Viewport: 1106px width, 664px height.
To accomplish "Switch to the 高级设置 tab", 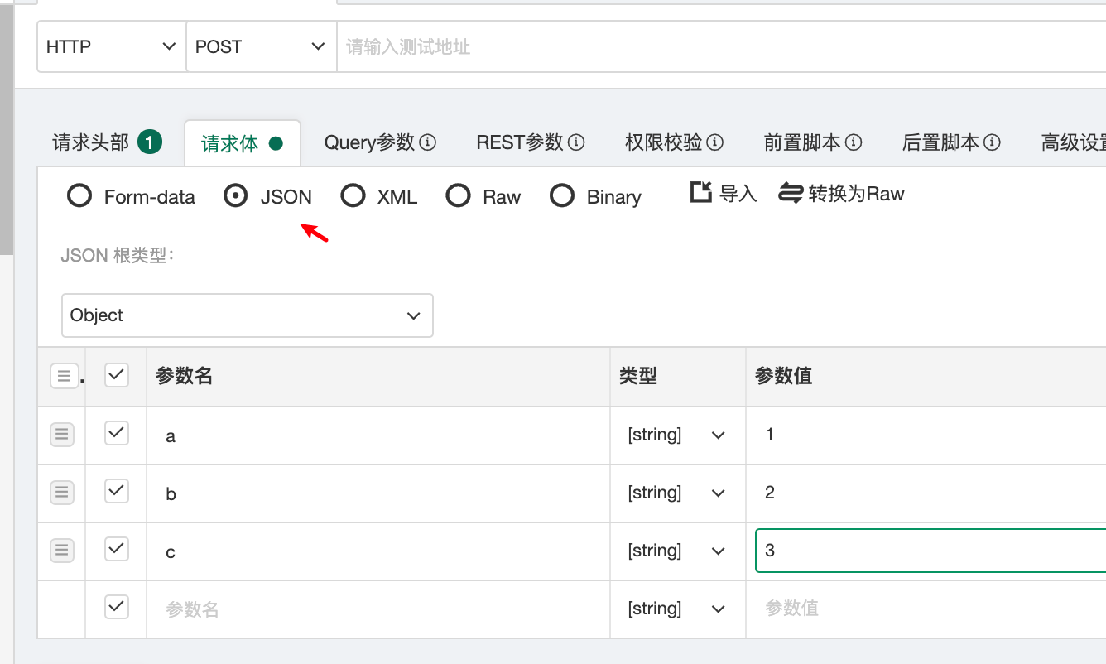I will [x=1074, y=142].
